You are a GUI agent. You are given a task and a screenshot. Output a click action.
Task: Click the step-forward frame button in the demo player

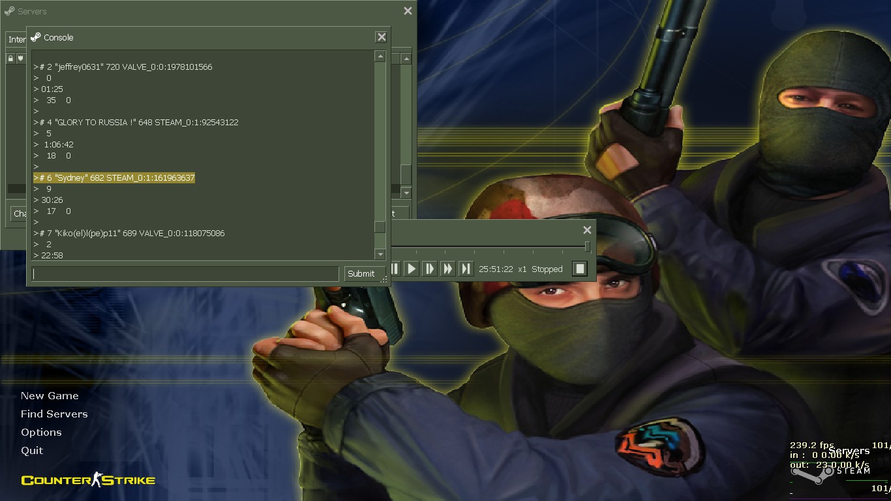(x=429, y=269)
